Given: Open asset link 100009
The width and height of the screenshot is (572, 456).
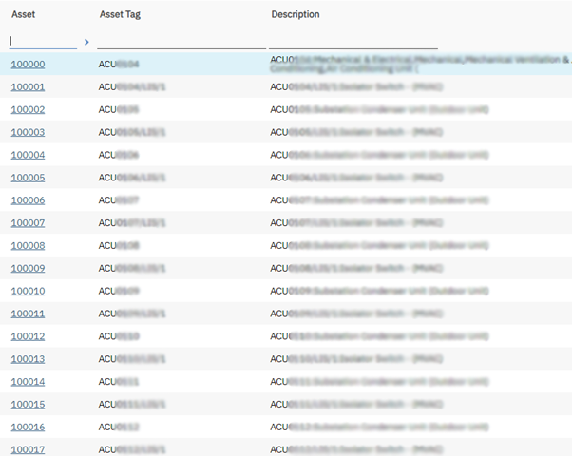Looking at the screenshot, I should point(28,269).
